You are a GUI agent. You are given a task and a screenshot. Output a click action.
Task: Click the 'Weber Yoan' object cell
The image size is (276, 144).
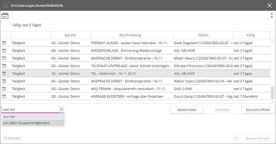[203, 81]
